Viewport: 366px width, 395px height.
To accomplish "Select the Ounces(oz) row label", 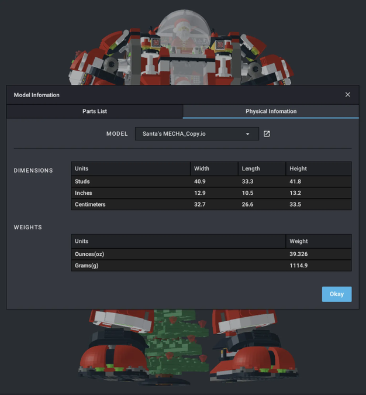I will [89, 254].
